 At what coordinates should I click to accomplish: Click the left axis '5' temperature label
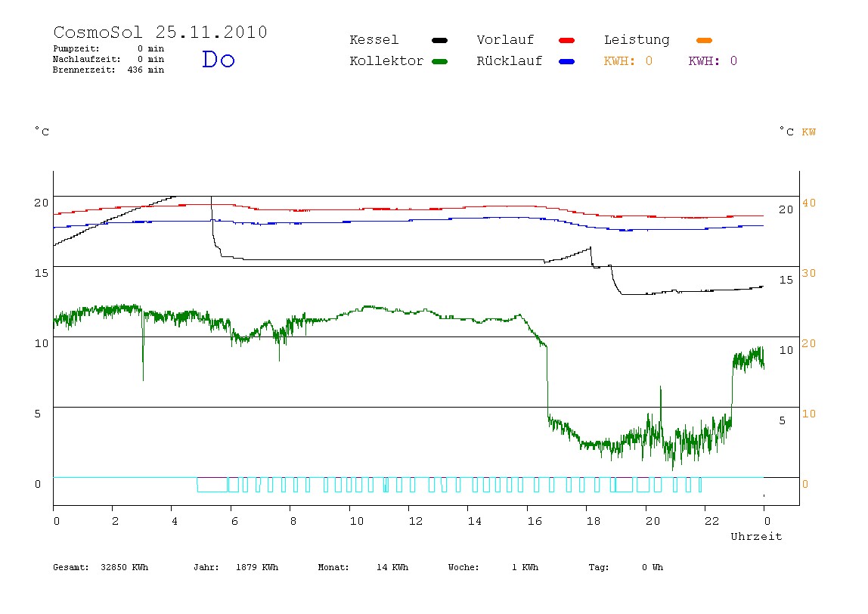tap(38, 414)
